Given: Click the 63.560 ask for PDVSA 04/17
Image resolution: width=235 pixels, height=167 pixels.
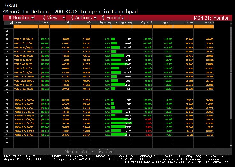Looking at the screenshot, I should [x=87, y=104].
